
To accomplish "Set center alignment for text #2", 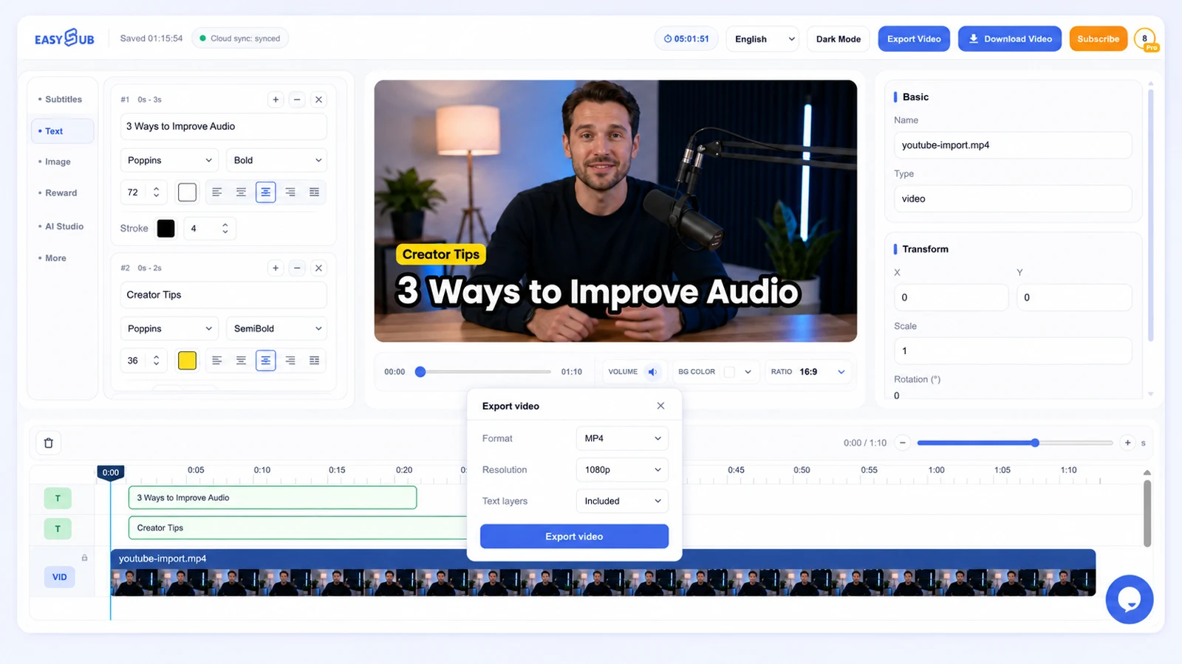I will 265,360.
